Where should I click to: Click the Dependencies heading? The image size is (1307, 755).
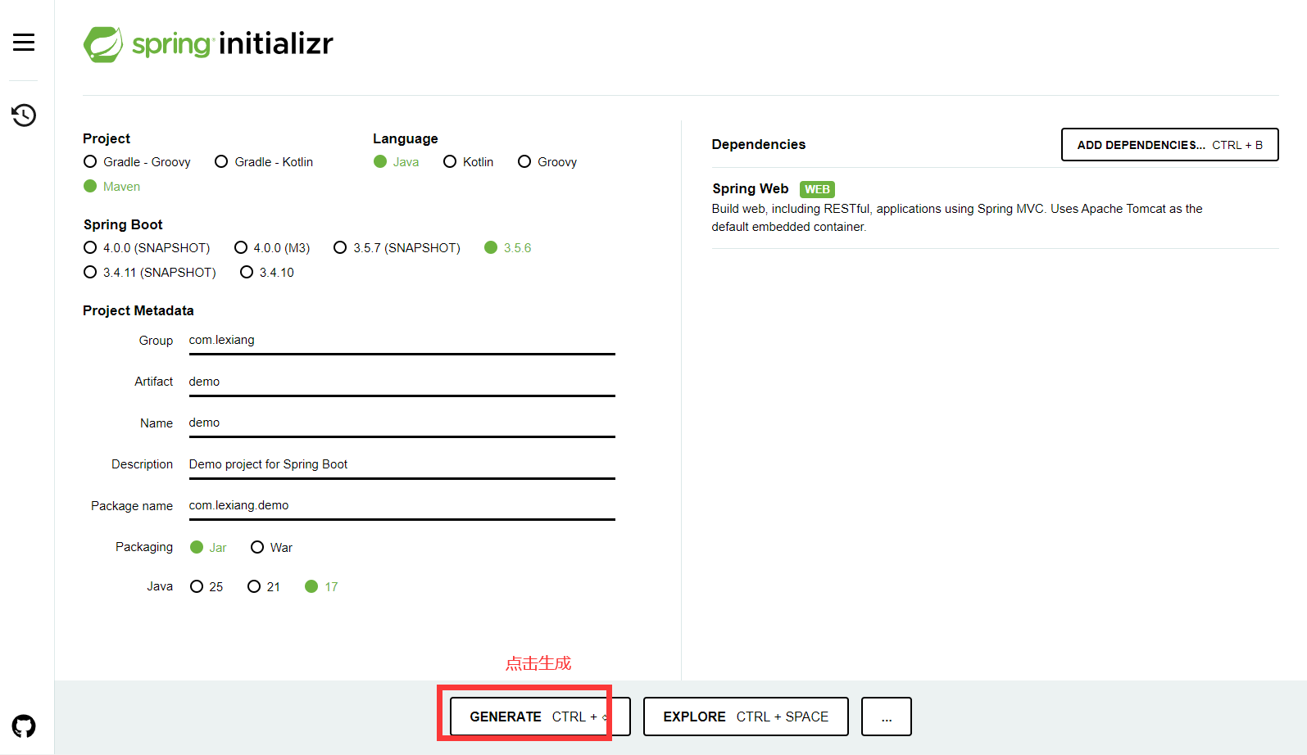coord(759,145)
